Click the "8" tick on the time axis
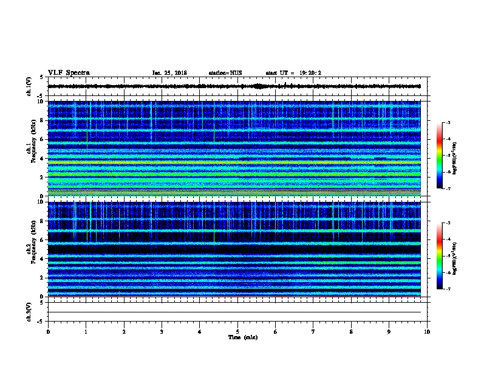The height and width of the screenshot is (372, 481). click(351, 332)
